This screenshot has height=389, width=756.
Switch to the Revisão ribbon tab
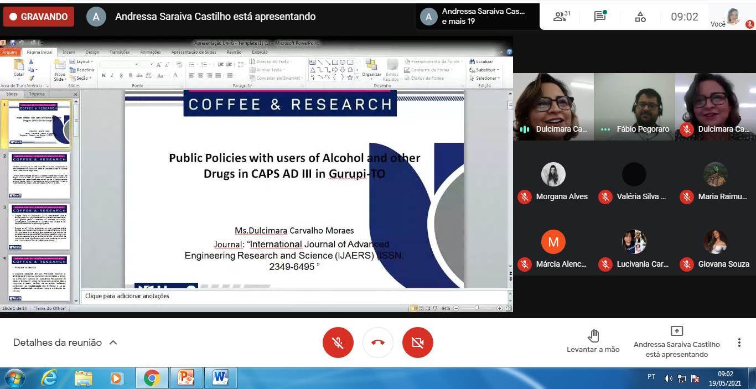click(234, 52)
